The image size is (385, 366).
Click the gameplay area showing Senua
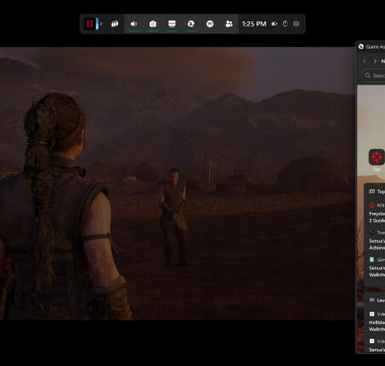(177, 184)
